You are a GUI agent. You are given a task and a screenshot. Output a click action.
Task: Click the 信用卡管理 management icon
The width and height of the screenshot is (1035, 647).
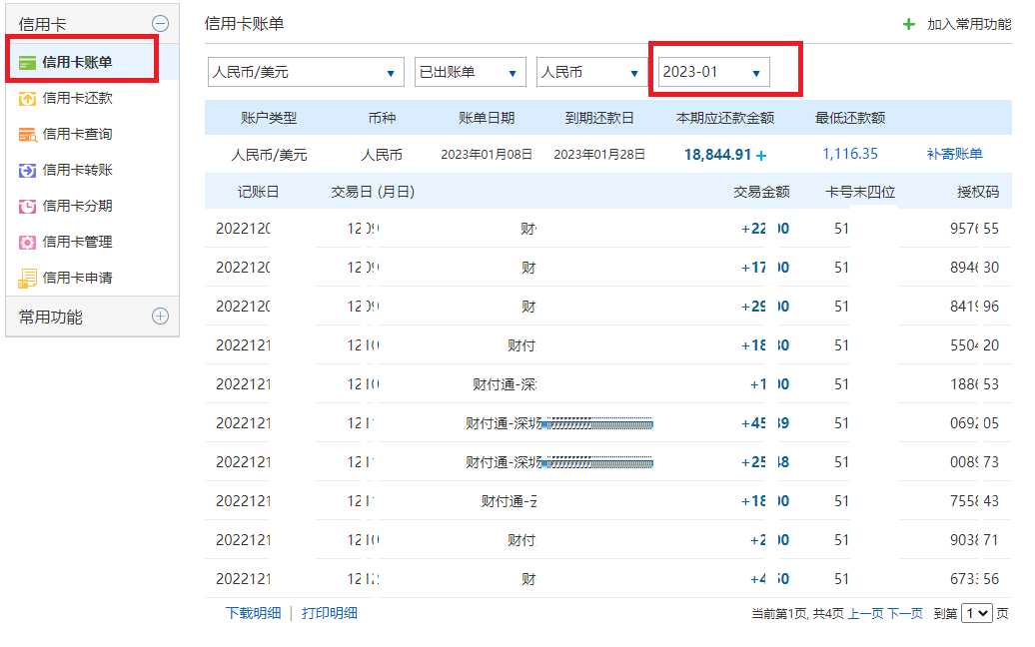tap(28, 242)
